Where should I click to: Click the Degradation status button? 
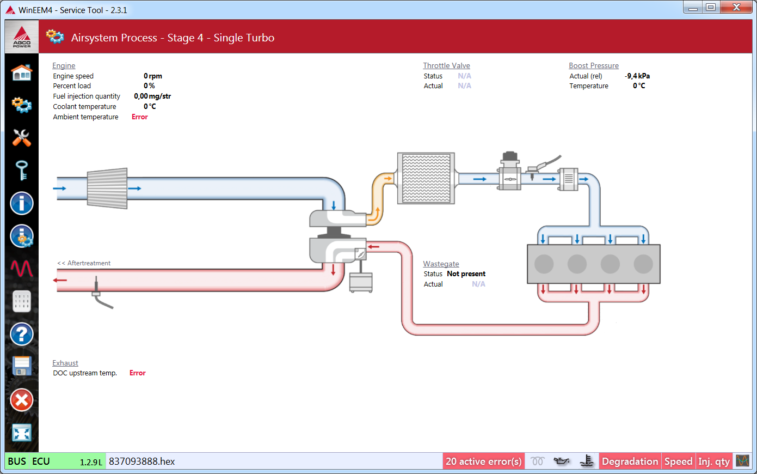[630, 461]
